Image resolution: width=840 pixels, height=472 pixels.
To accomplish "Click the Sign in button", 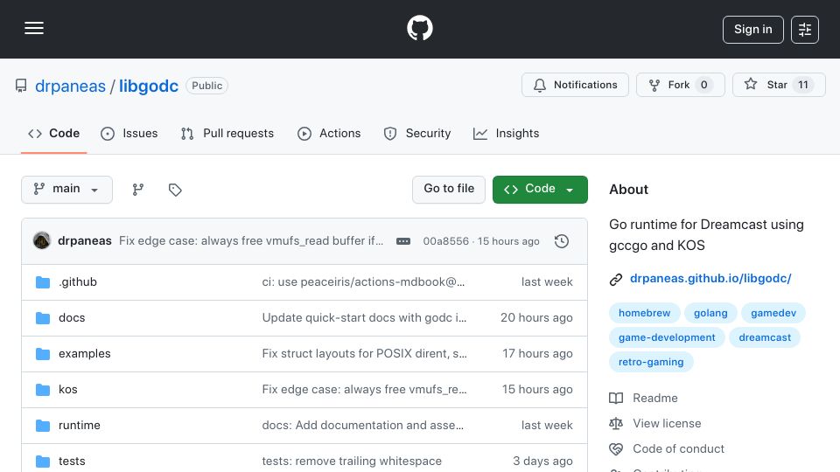I will click(752, 30).
